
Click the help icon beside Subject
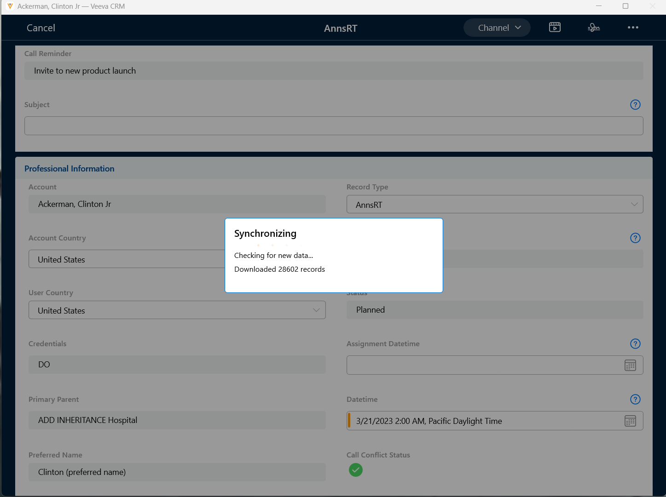(x=635, y=105)
